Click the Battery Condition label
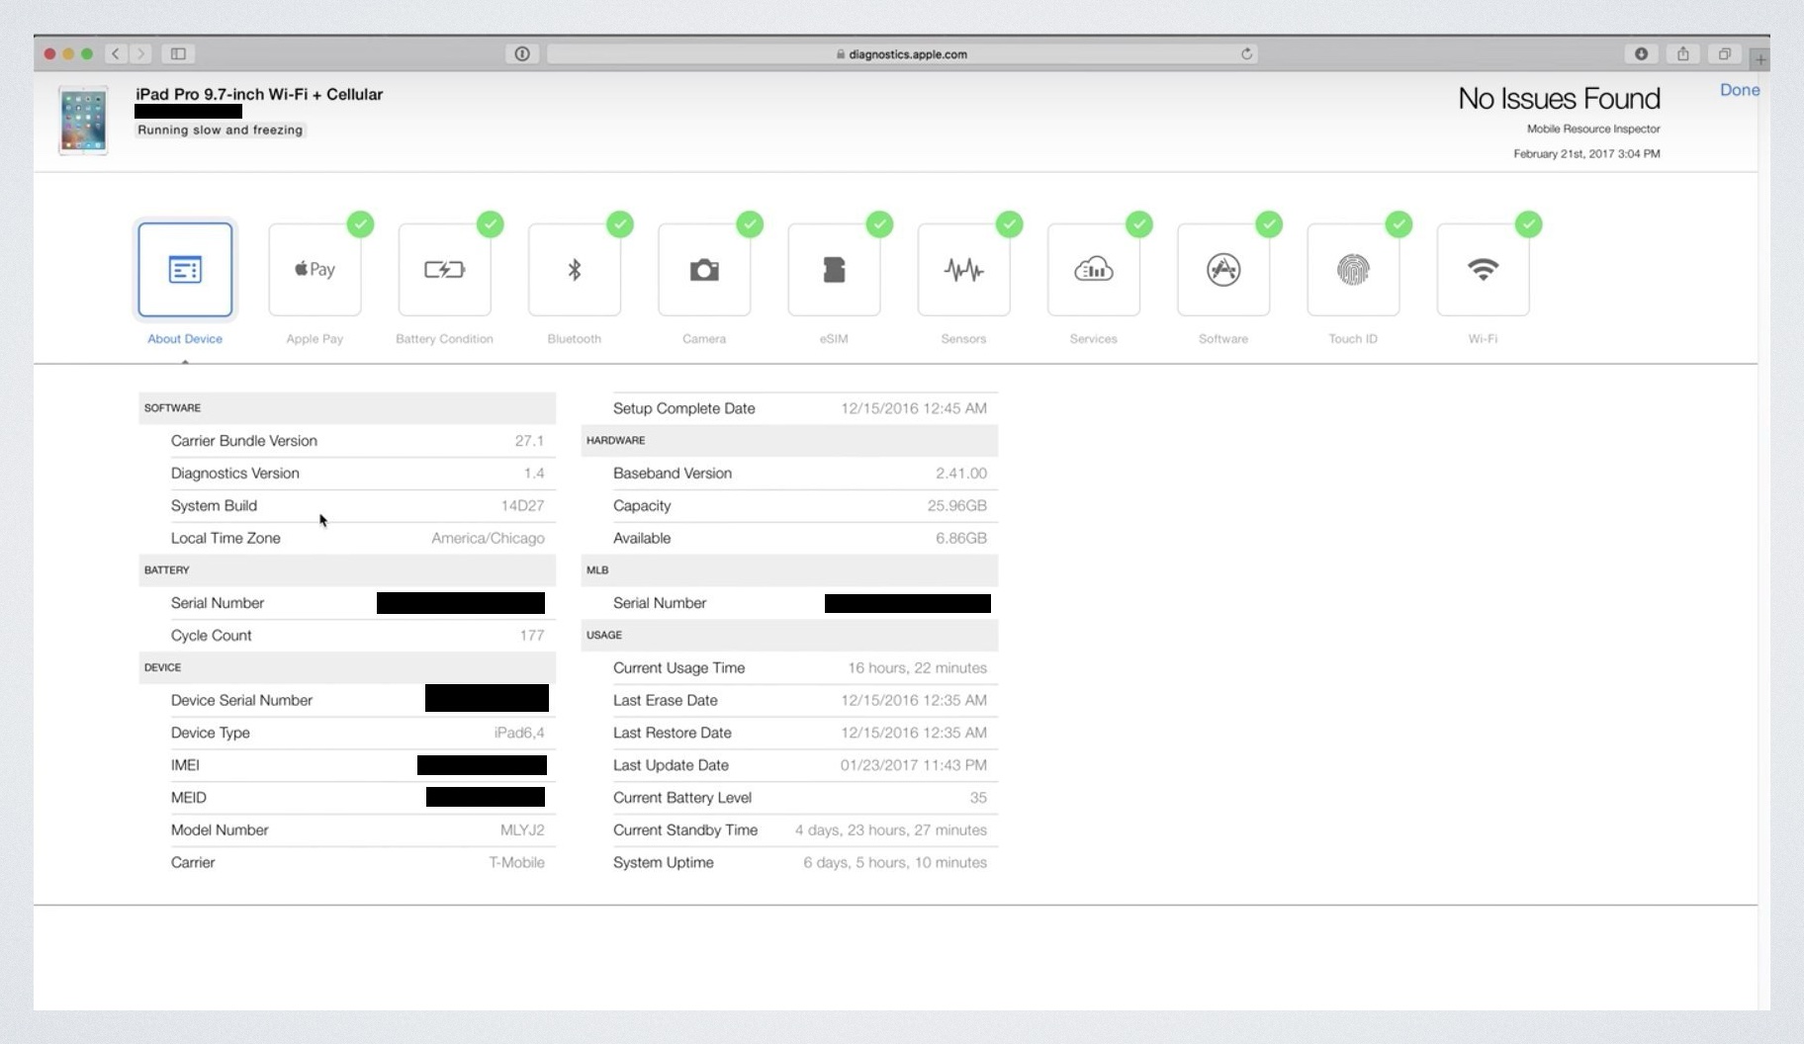The width and height of the screenshot is (1804, 1044). tap(444, 338)
